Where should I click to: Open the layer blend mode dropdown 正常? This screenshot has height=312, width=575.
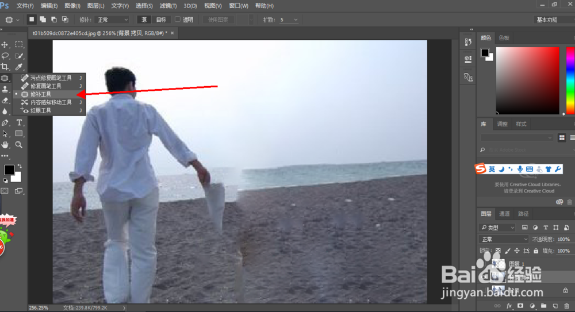click(504, 240)
